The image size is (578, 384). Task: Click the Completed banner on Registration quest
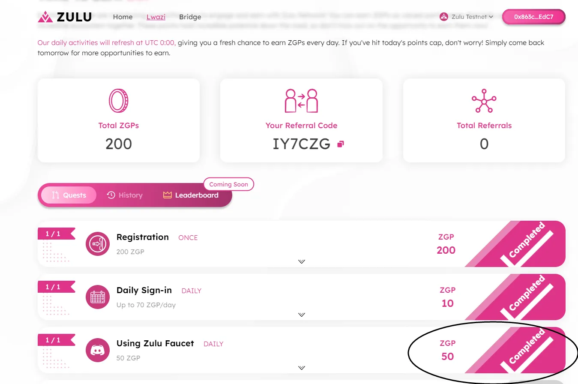point(527,244)
